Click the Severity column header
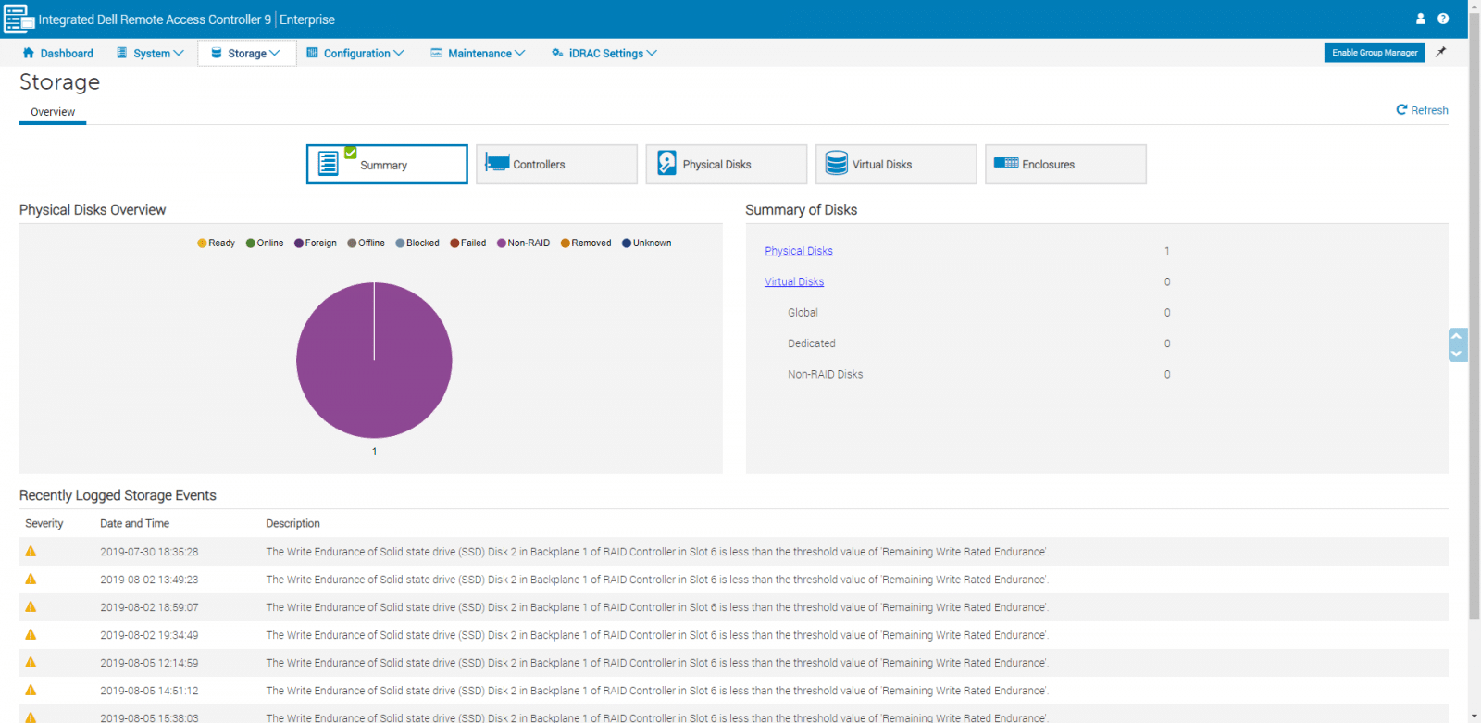Viewport: 1481px width, 723px height. 44,523
